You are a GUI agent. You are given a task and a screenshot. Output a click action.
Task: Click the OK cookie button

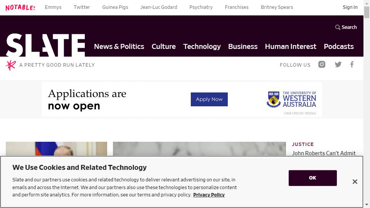point(313,178)
